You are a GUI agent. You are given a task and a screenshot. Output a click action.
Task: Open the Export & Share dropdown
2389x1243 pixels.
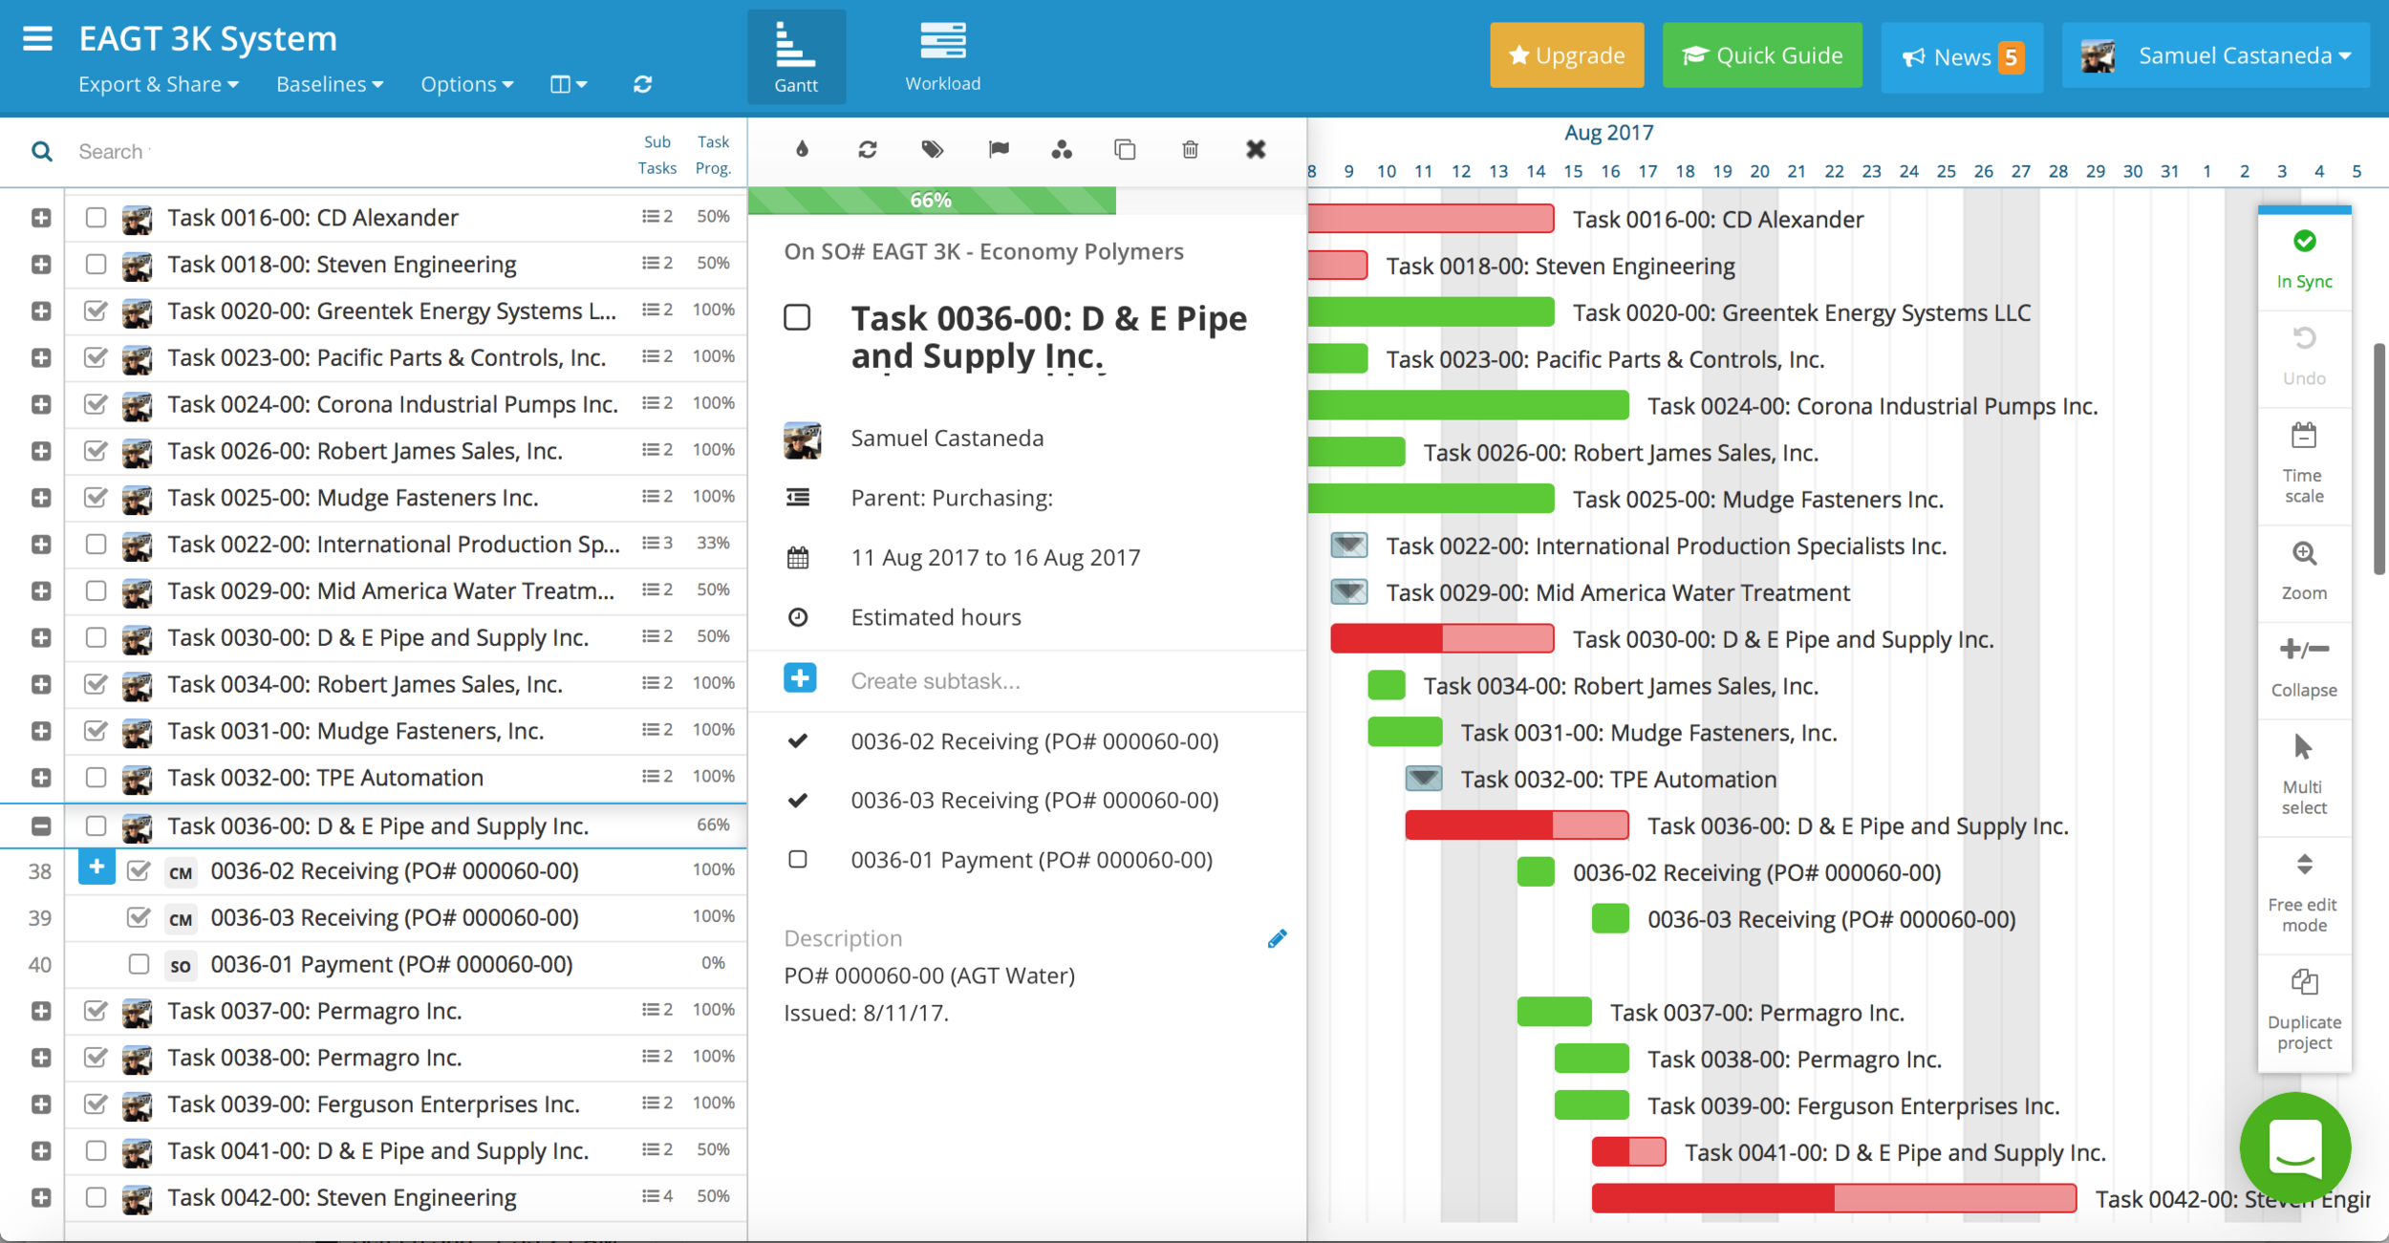coord(159,84)
